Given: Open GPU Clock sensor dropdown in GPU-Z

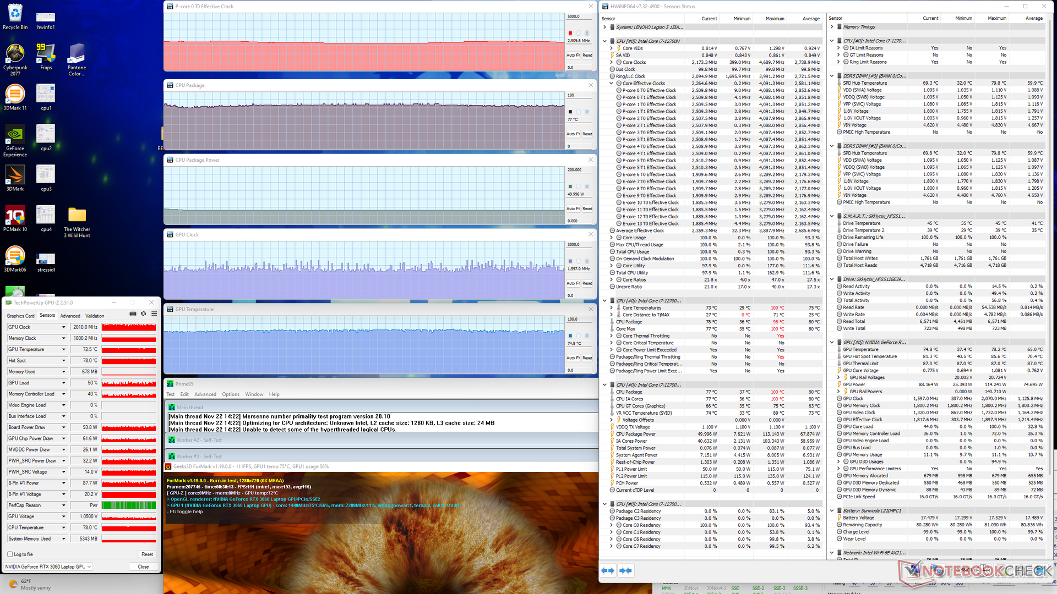Looking at the screenshot, I should pyautogui.click(x=63, y=327).
